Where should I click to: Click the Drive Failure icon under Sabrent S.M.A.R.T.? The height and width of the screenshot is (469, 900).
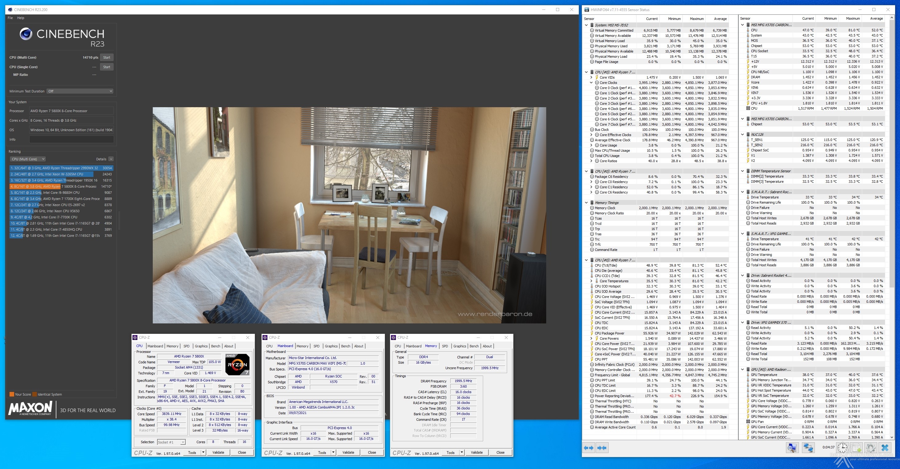click(x=748, y=208)
